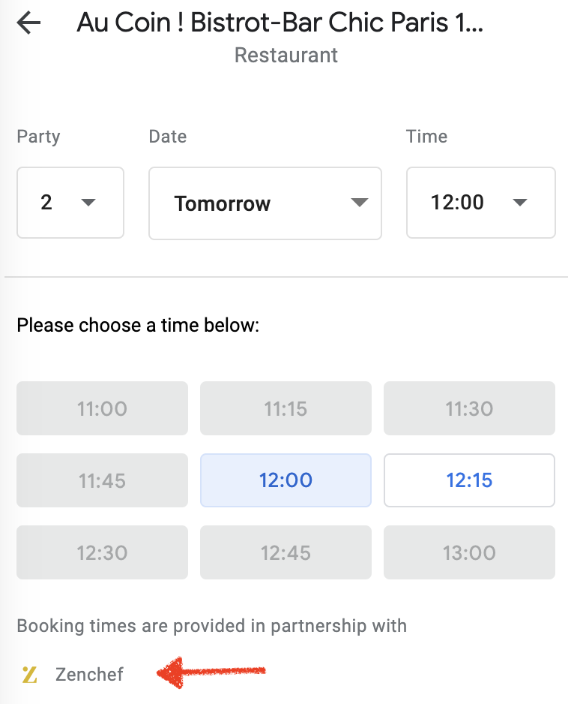Select the 11:15 time slot
The height and width of the screenshot is (704, 583).
[x=286, y=408]
